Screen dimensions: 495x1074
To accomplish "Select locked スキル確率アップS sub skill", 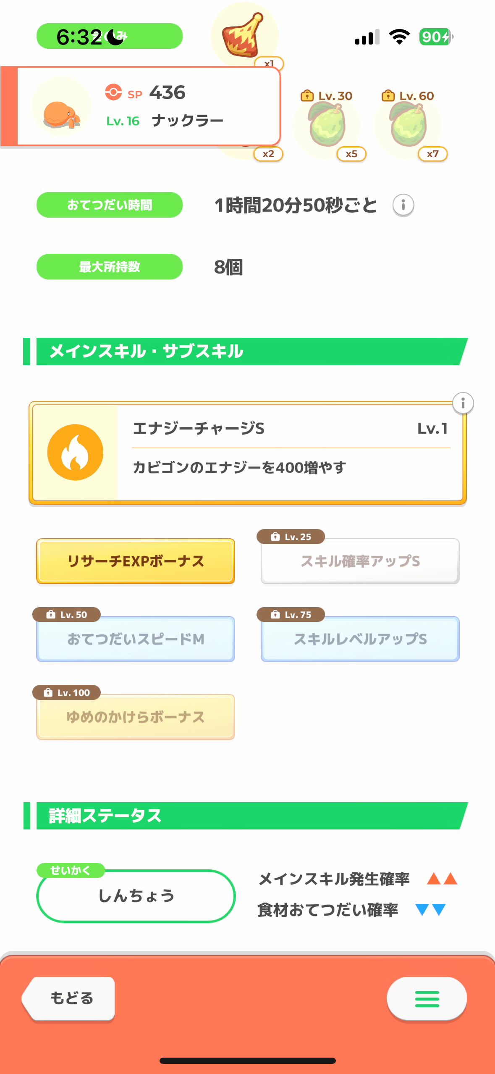I will [x=360, y=561].
